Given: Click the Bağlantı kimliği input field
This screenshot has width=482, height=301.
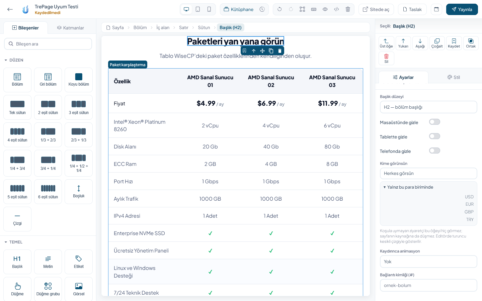Looking at the screenshot, I should pyautogui.click(x=428, y=285).
